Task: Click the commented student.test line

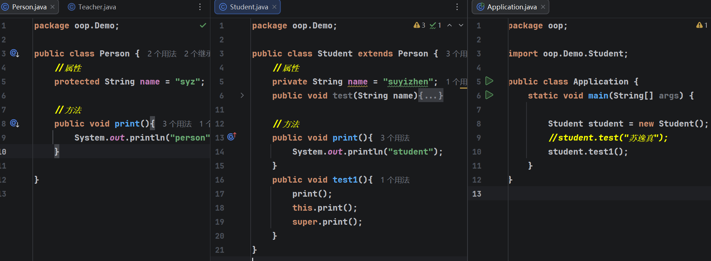Action: pyautogui.click(x=608, y=138)
